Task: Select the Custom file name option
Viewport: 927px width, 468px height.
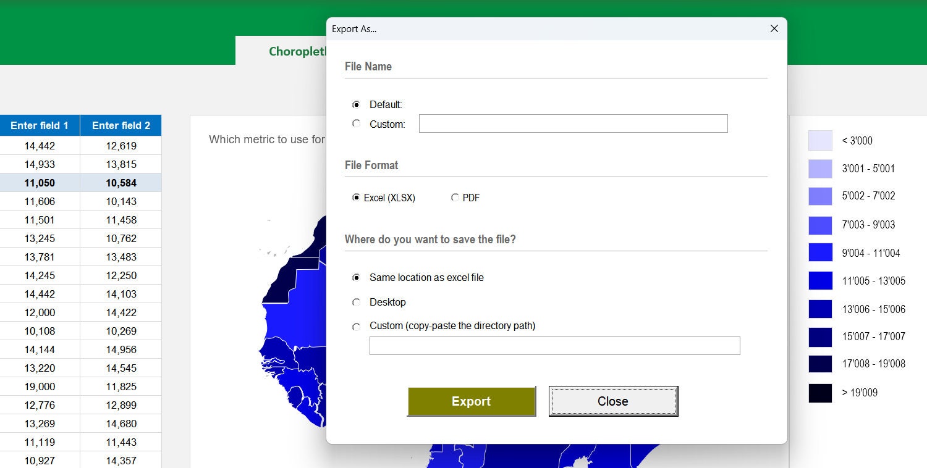Action: (x=357, y=123)
